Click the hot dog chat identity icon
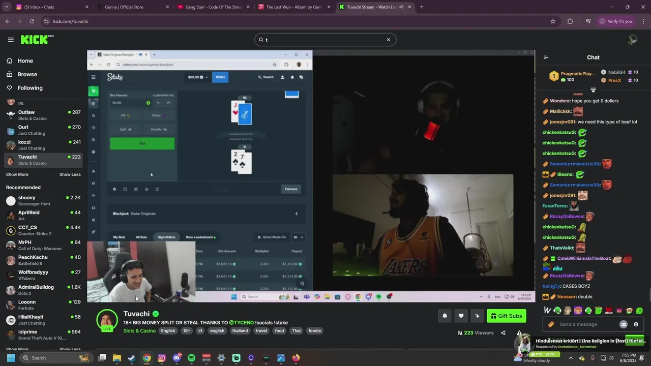 coord(551,324)
